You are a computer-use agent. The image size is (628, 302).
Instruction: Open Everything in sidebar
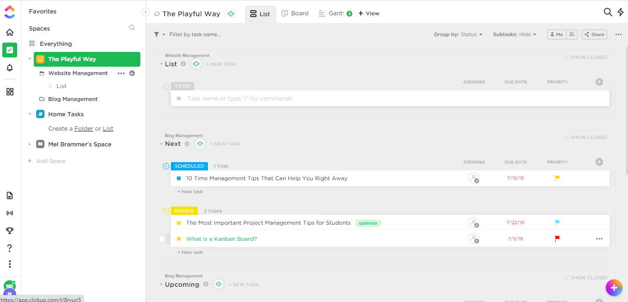tap(56, 44)
